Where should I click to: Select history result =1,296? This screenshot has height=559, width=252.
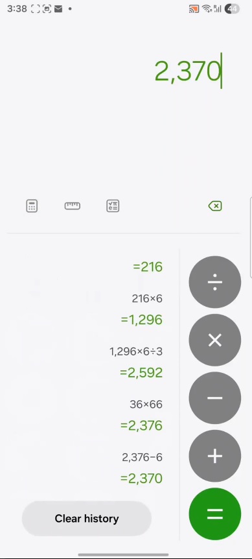[x=142, y=320]
